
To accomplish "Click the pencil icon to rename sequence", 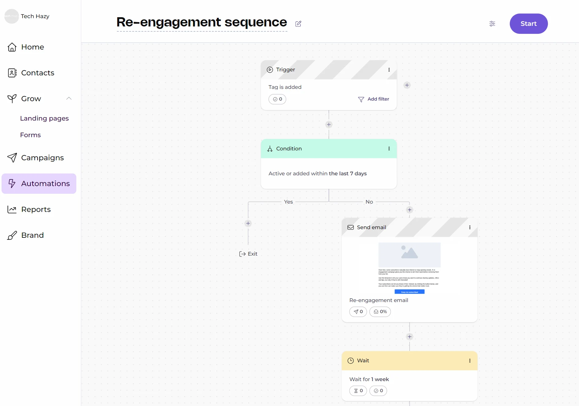I will click(298, 24).
